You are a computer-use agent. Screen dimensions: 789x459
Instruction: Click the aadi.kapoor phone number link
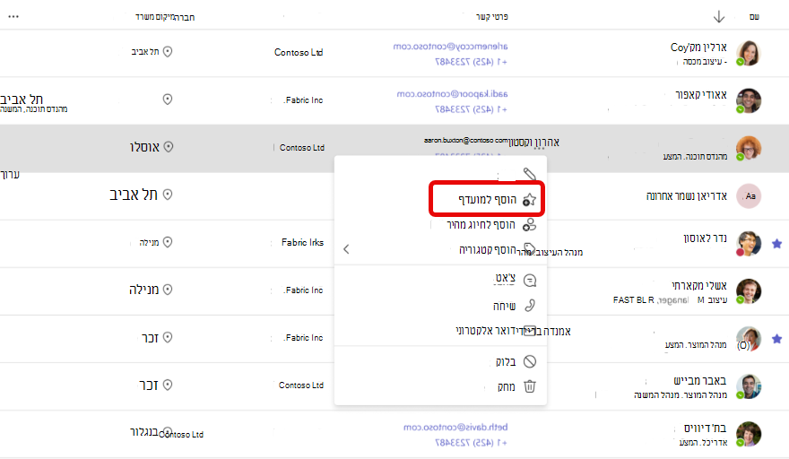coord(471,109)
